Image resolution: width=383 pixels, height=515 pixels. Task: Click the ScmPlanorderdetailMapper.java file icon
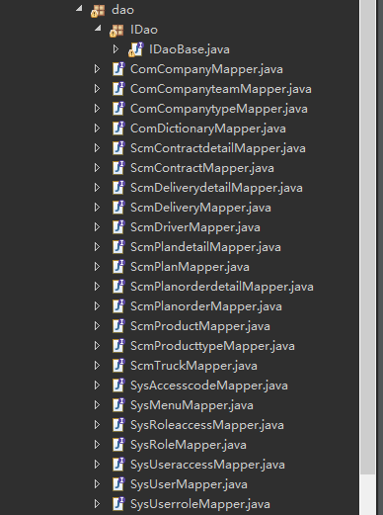click(x=118, y=287)
